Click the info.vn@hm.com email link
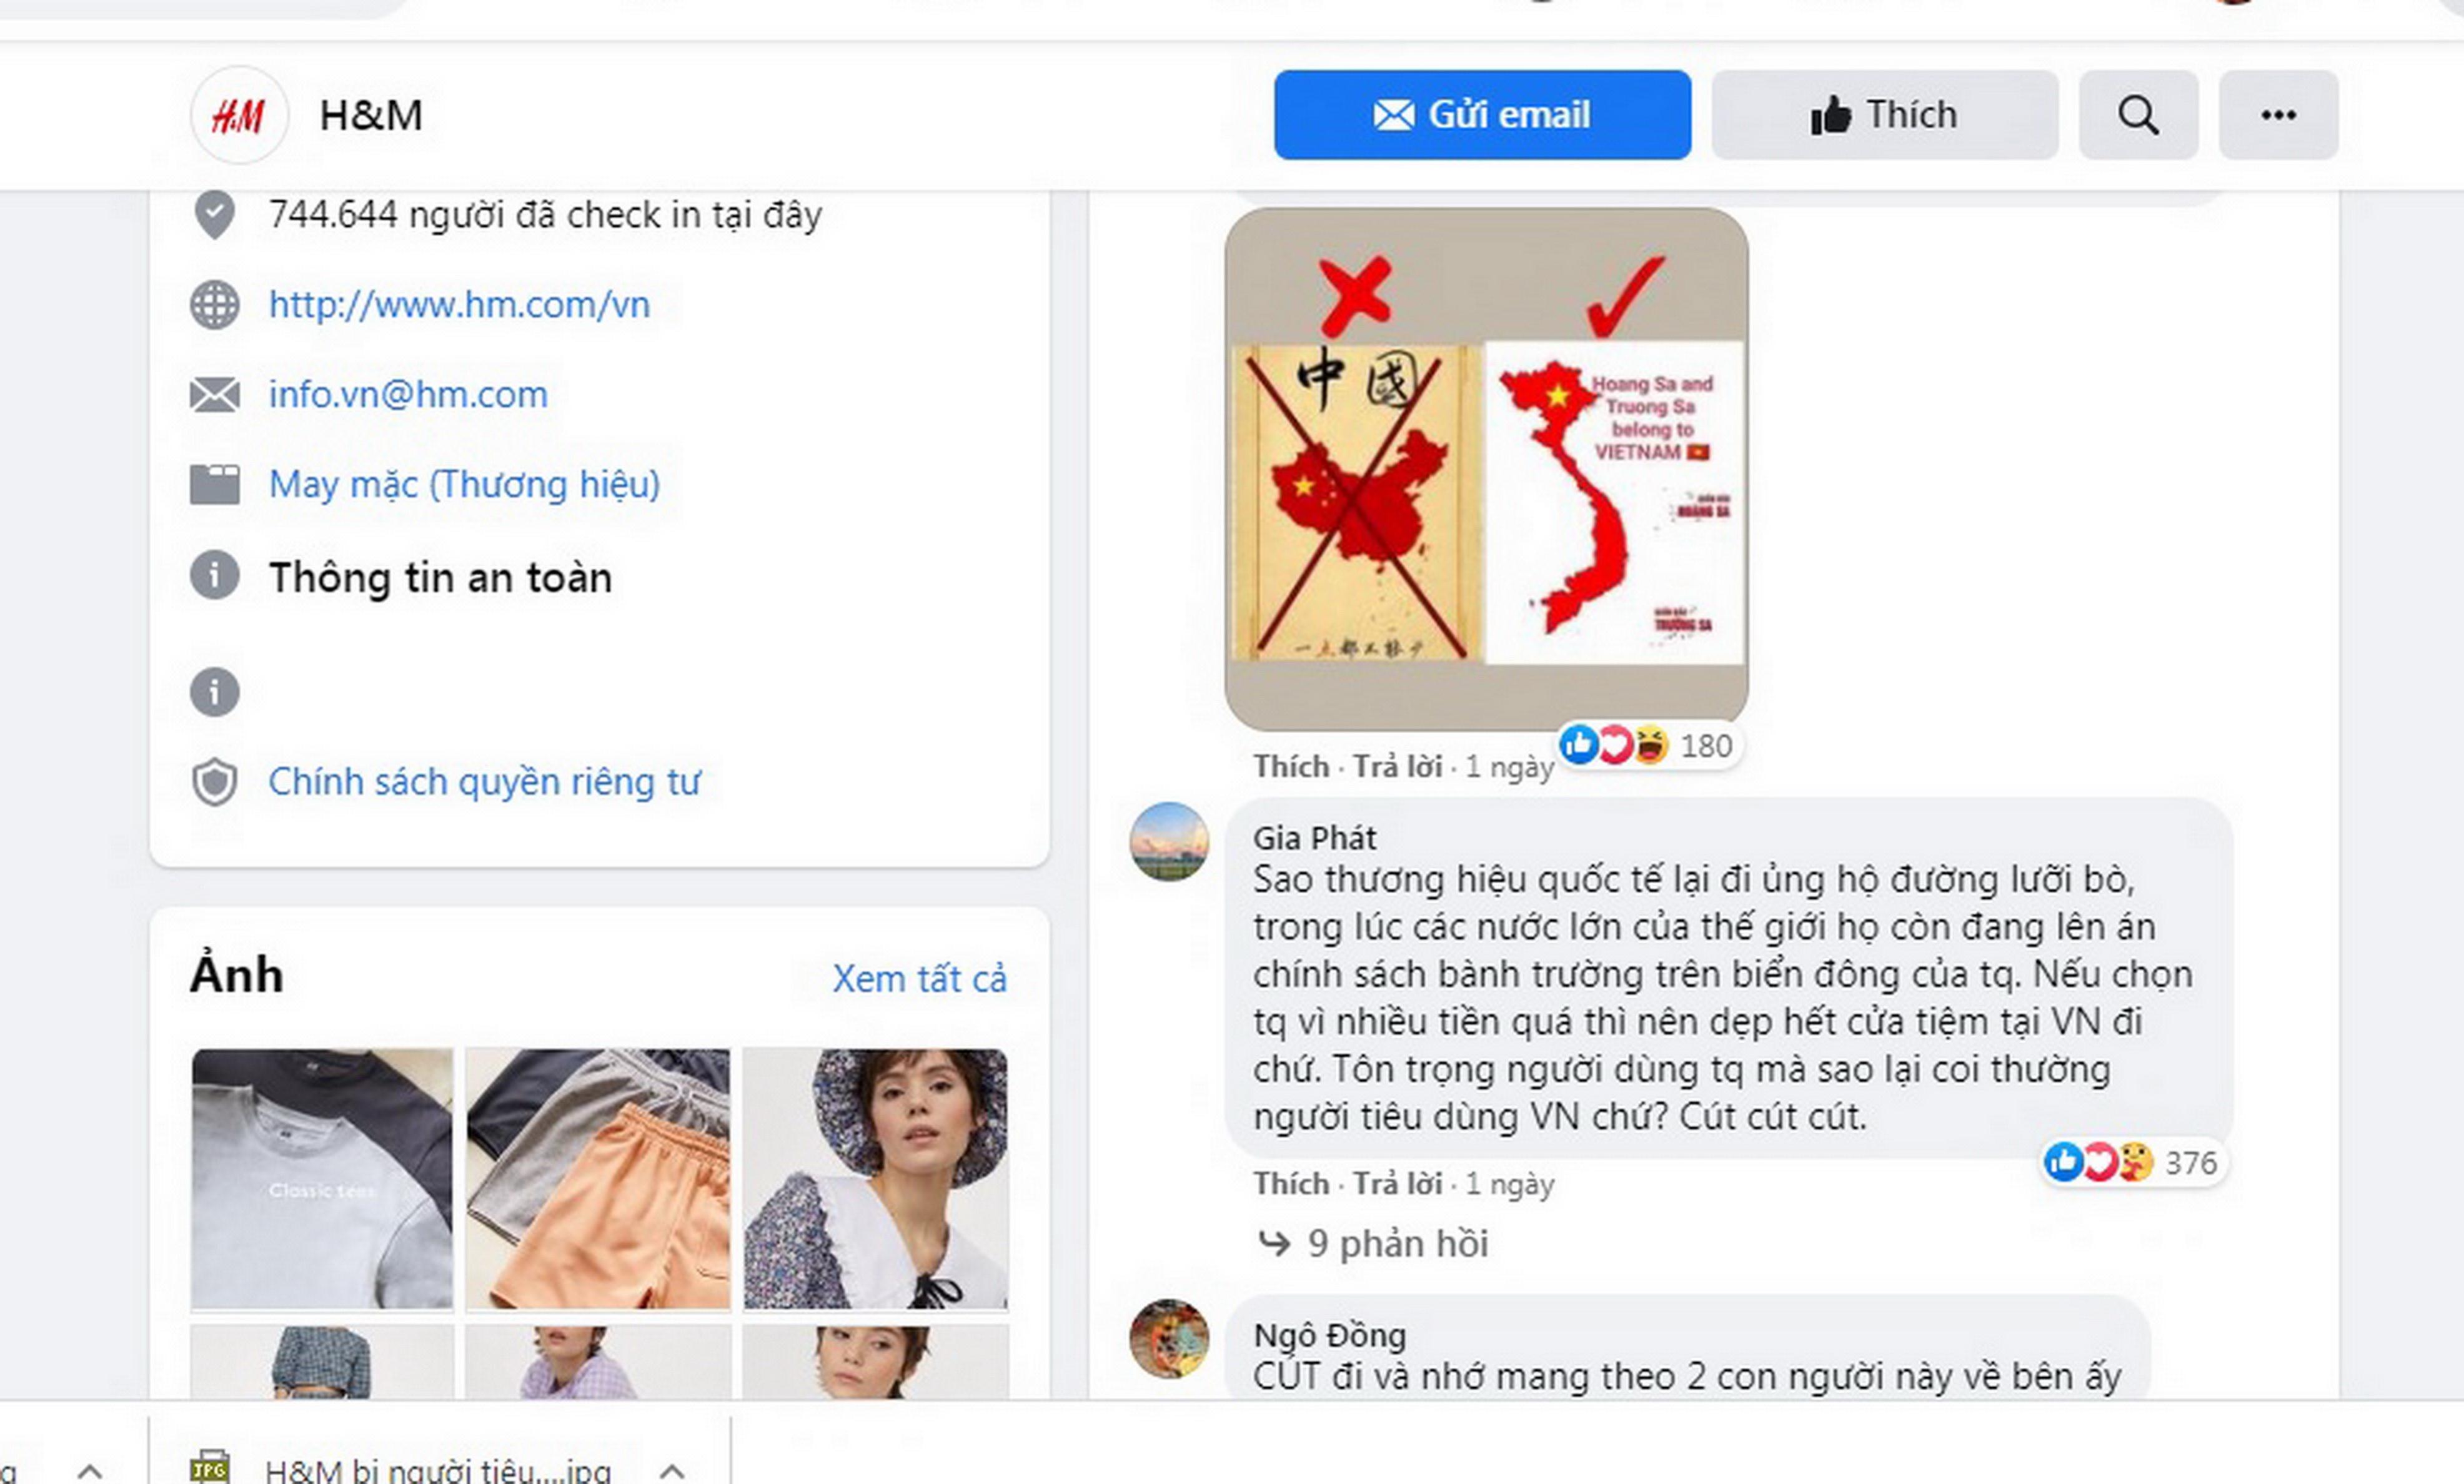The image size is (2464, 1484). click(x=408, y=394)
